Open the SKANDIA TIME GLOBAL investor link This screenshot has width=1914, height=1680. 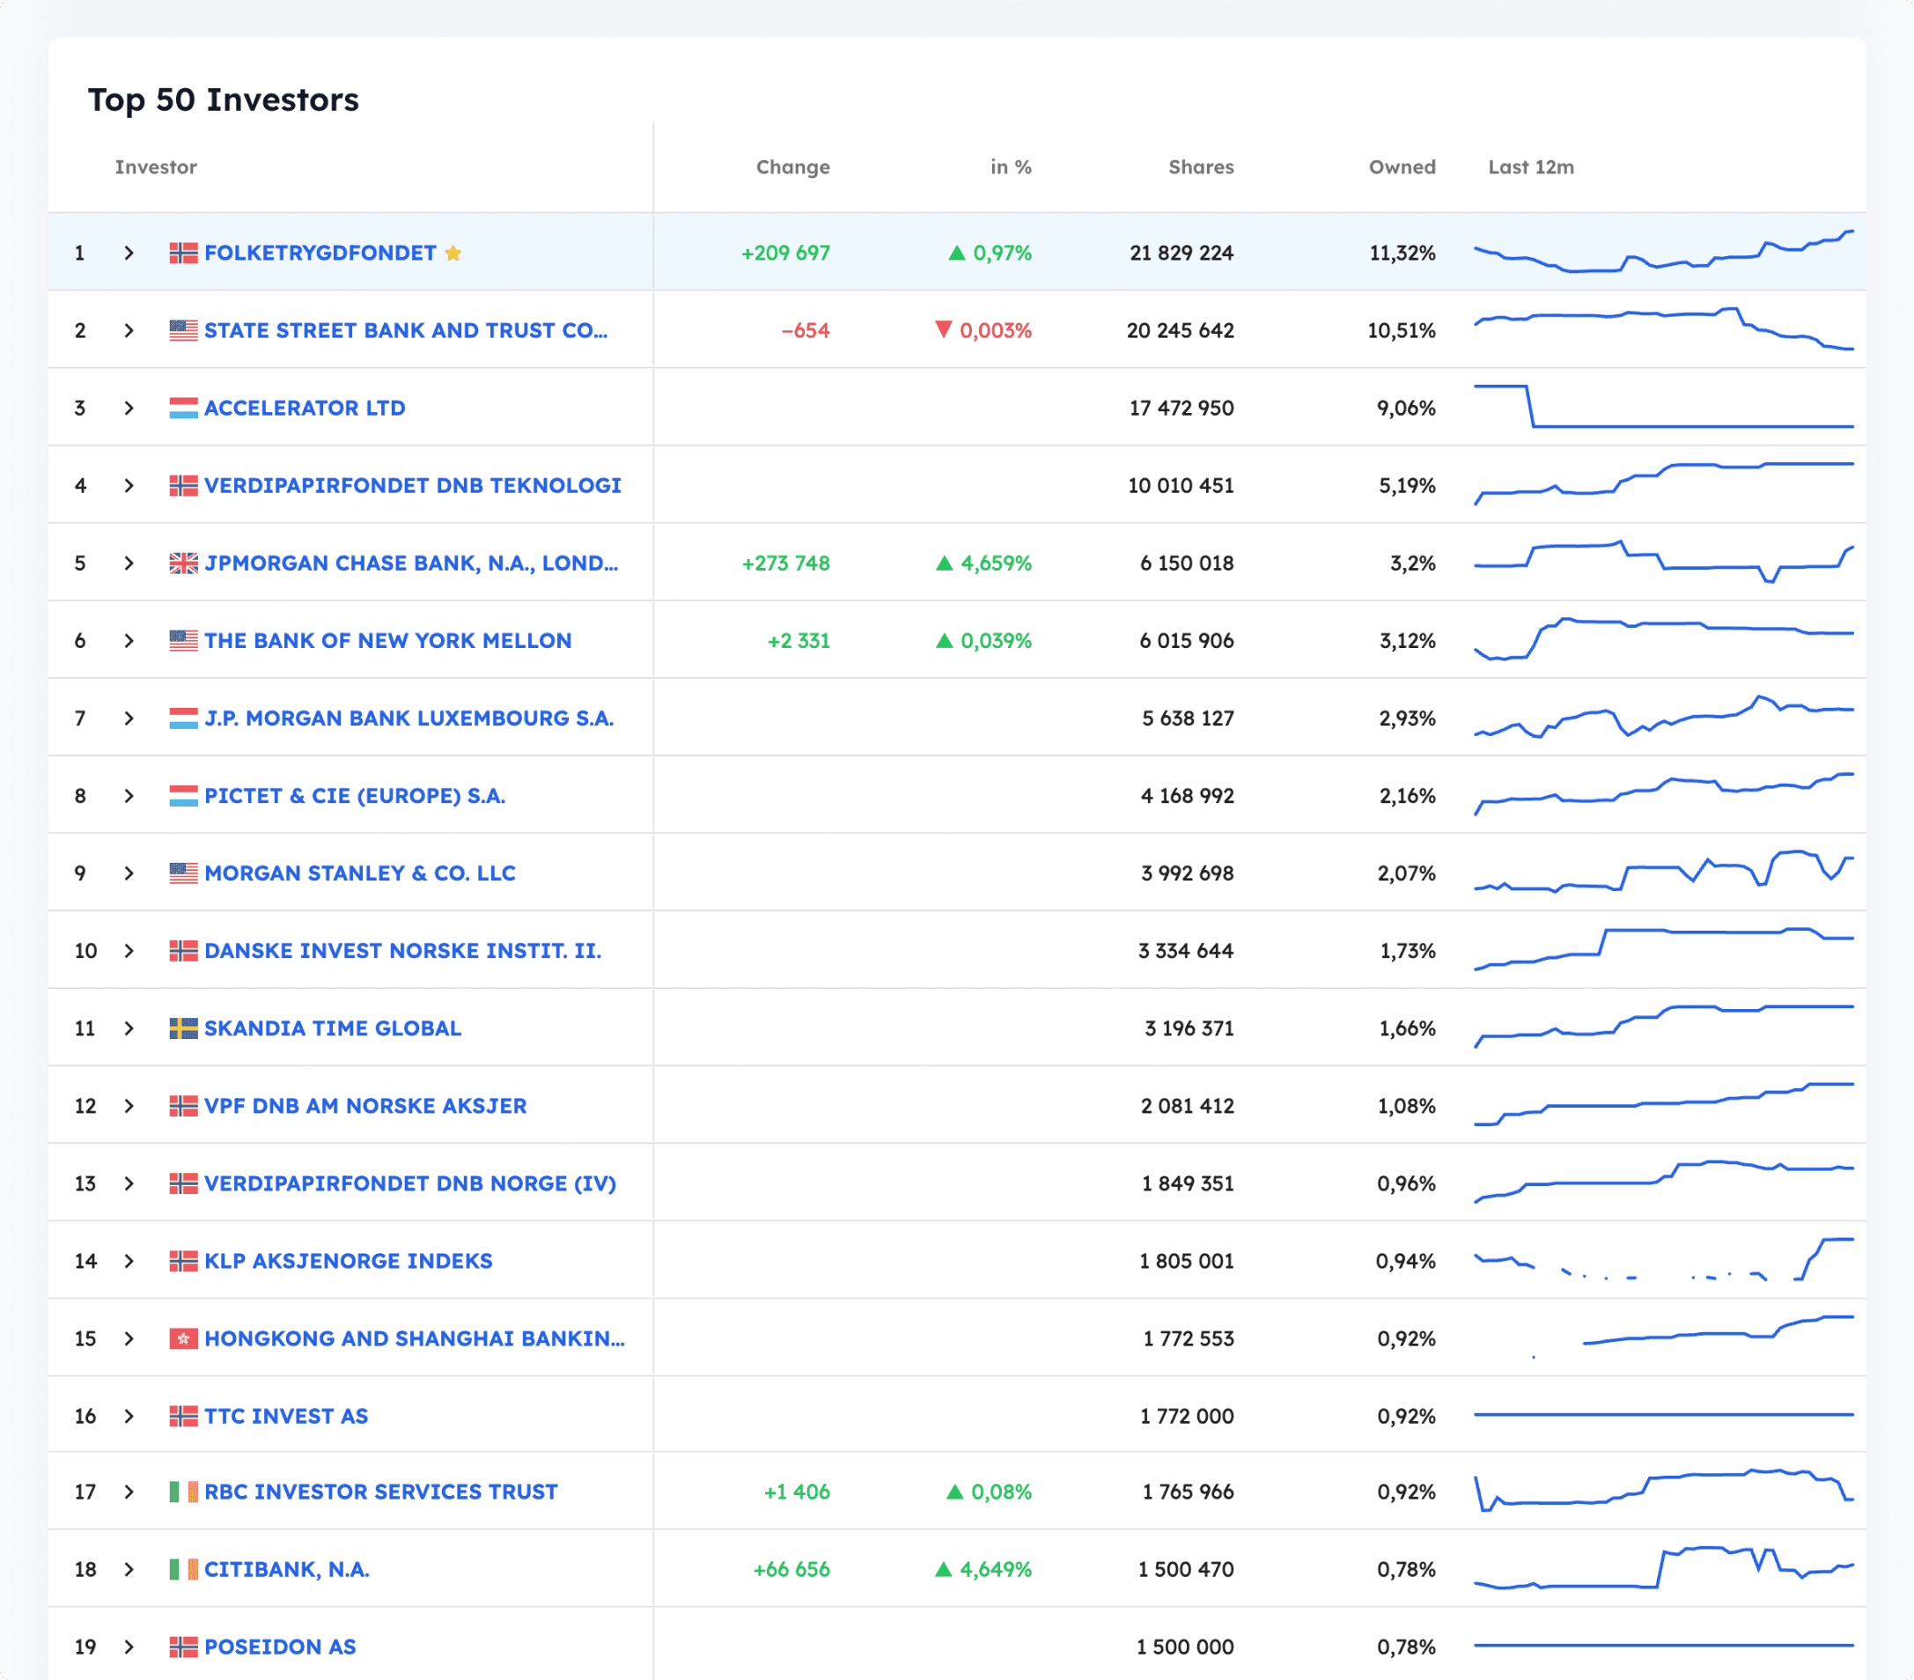click(334, 1028)
